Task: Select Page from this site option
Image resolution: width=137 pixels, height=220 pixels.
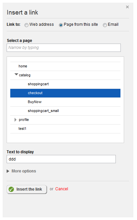Action: pyautogui.click(x=61, y=25)
